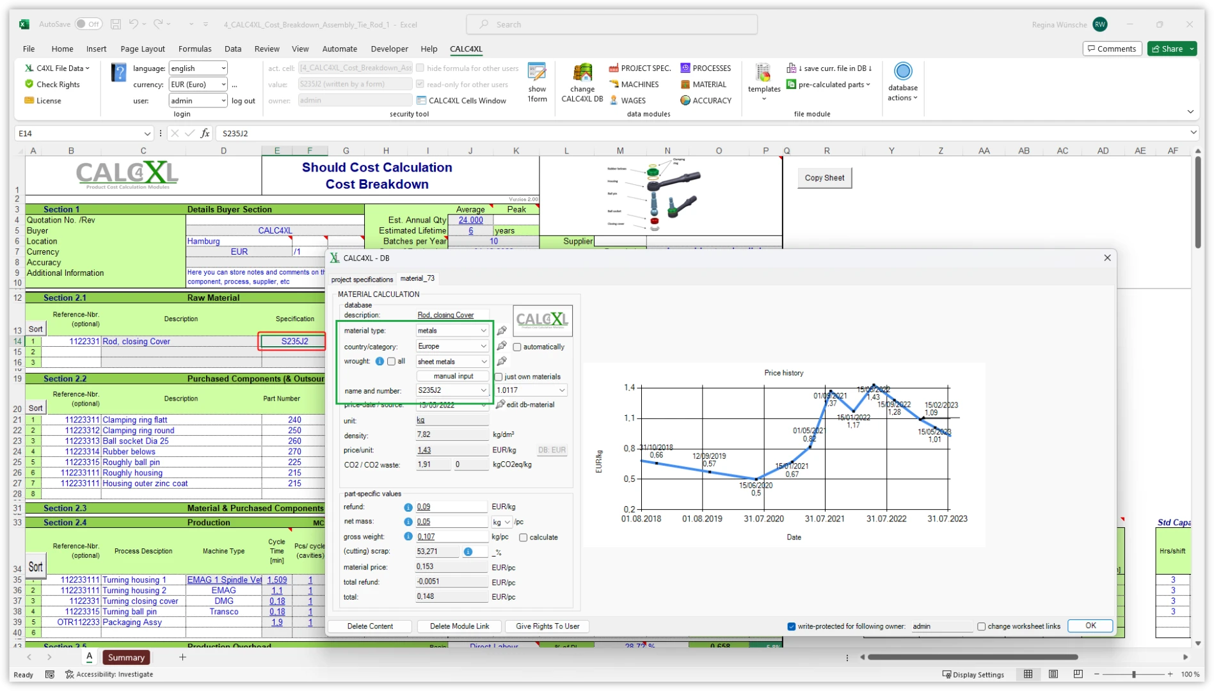Viewport: 1214px width, 691px height.
Task: Select the Summary sheet tab
Action: 126,657
